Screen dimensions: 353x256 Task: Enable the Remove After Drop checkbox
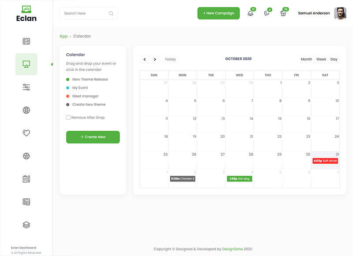68,117
